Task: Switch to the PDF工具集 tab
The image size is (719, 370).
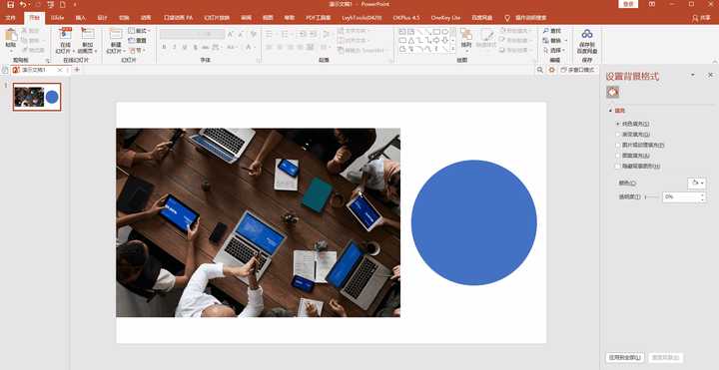Action: pyautogui.click(x=319, y=18)
